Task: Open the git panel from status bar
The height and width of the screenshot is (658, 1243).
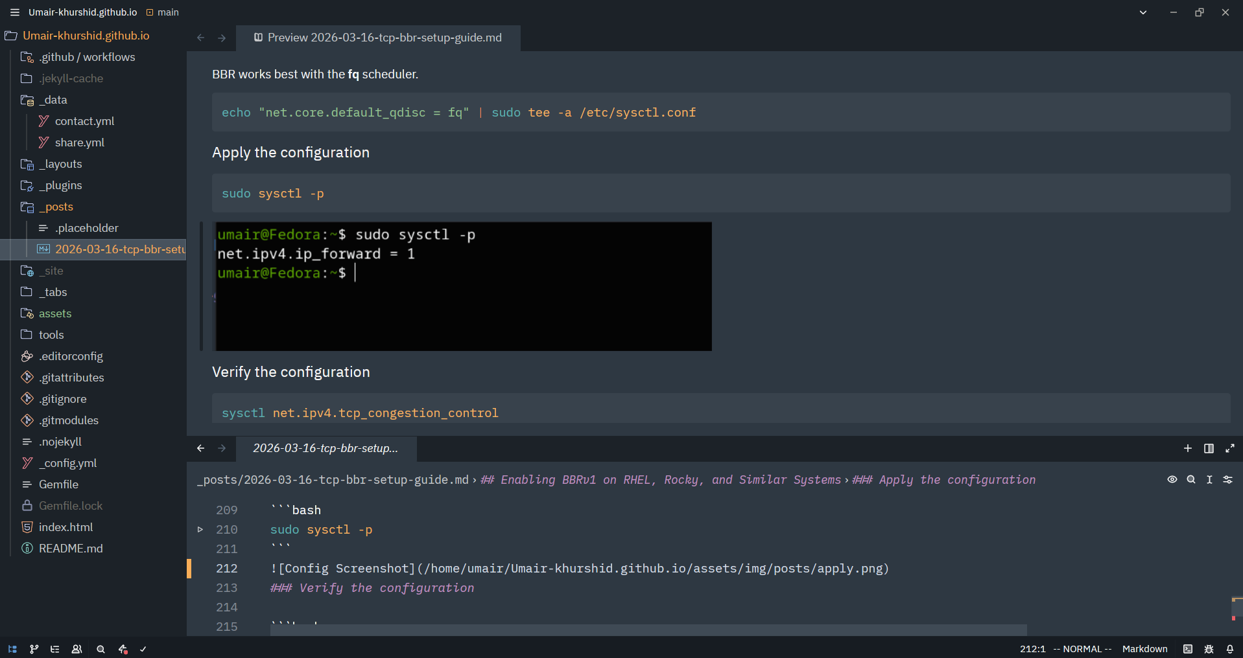Action: click(34, 649)
